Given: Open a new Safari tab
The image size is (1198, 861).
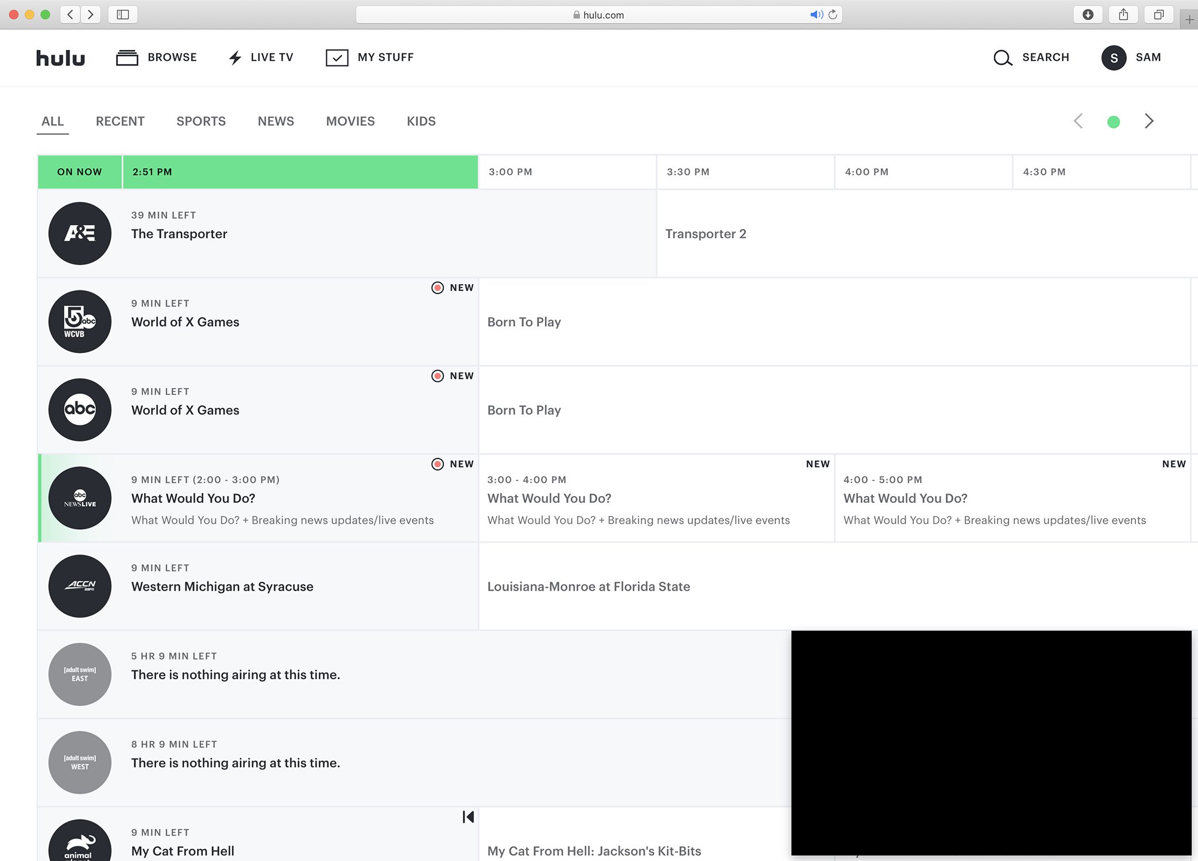Looking at the screenshot, I should pyautogui.click(x=1189, y=20).
